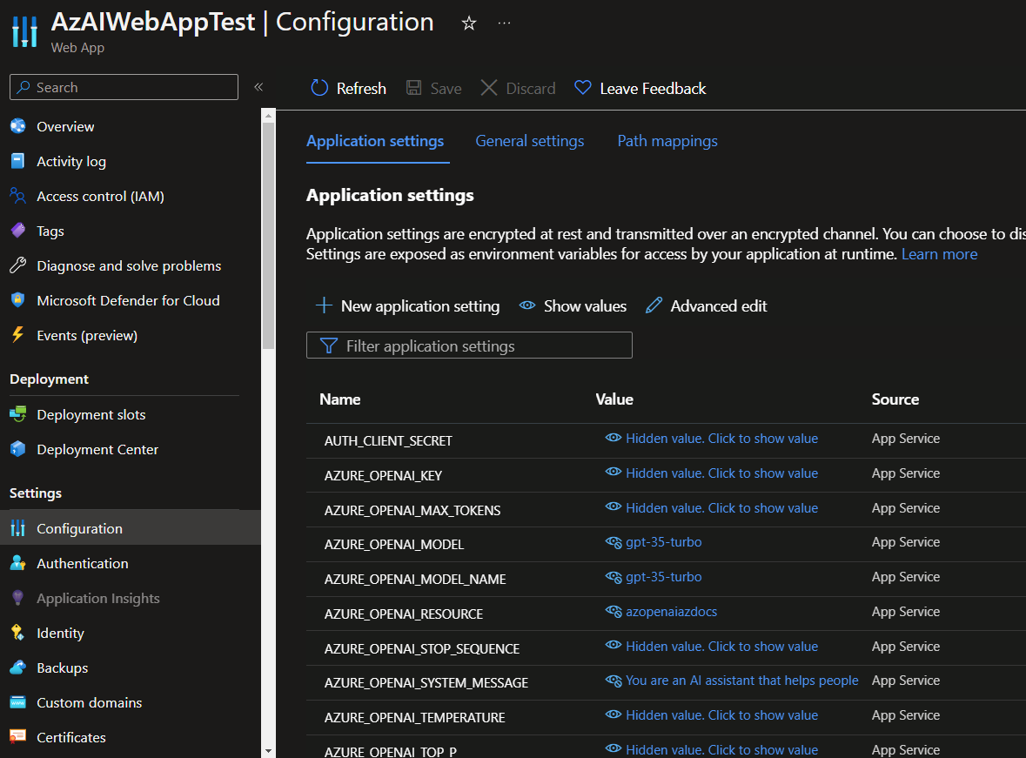Click the Value column header
This screenshot has width=1026, height=758.
pos(614,399)
